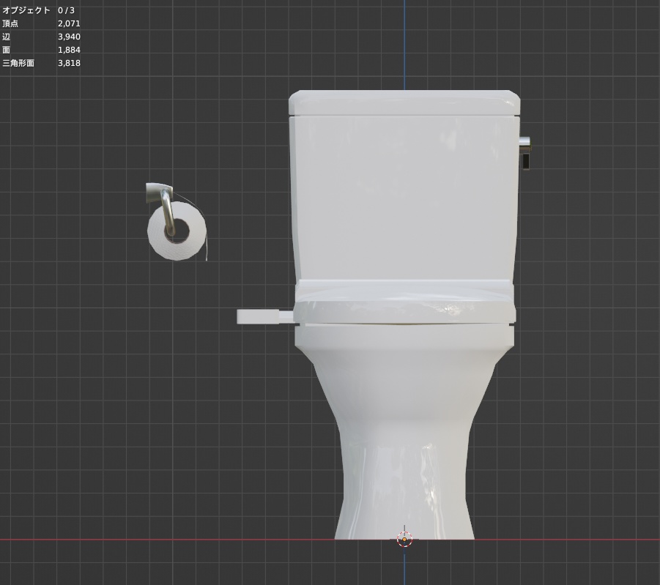Click the gap between the seat and bowl
Viewport: 660px width, 585px height.
coord(403,324)
